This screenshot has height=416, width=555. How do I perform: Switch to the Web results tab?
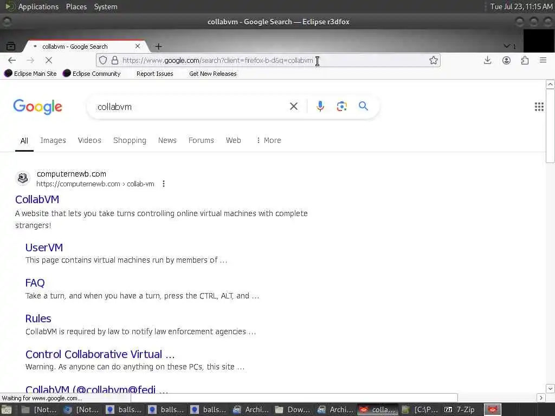(233, 140)
